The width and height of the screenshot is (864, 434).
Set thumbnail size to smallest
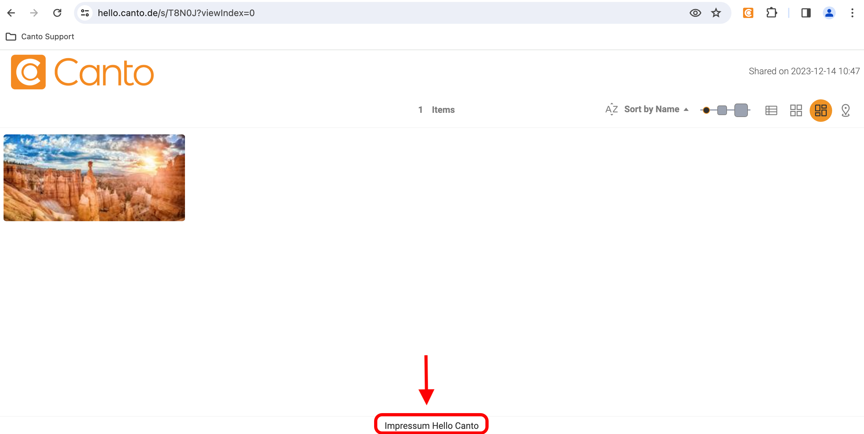point(706,110)
